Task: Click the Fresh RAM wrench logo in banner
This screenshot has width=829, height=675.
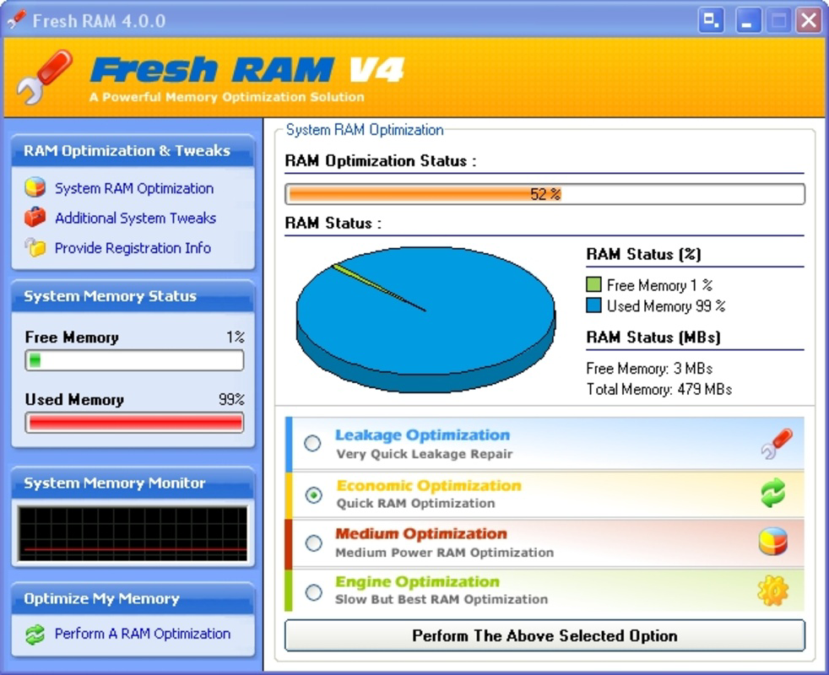Action: coord(45,77)
